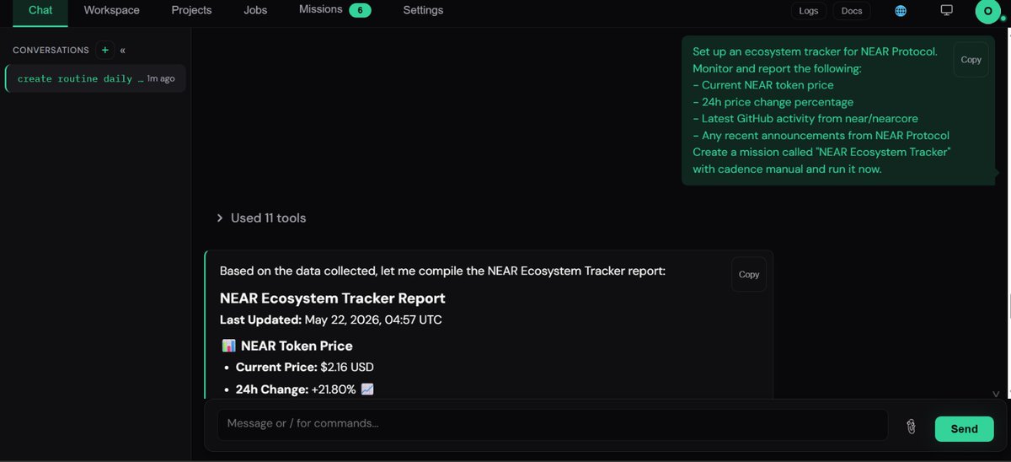Click the globe language icon
The height and width of the screenshot is (462, 1011).
click(x=901, y=11)
